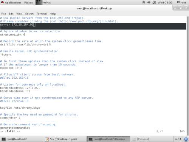
Task: Click the terminal vertical scrollbar
Action: coord(187,76)
